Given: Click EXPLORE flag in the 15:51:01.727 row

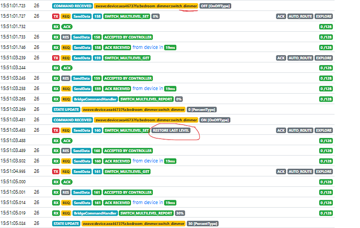Looking at the screenshot, I should click(323, 16).
